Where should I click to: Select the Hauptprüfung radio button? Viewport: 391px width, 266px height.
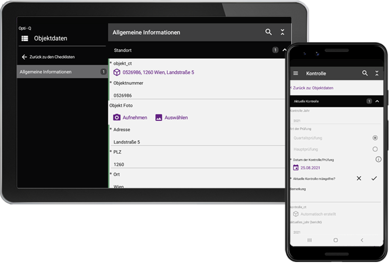[x=375, y=149]
